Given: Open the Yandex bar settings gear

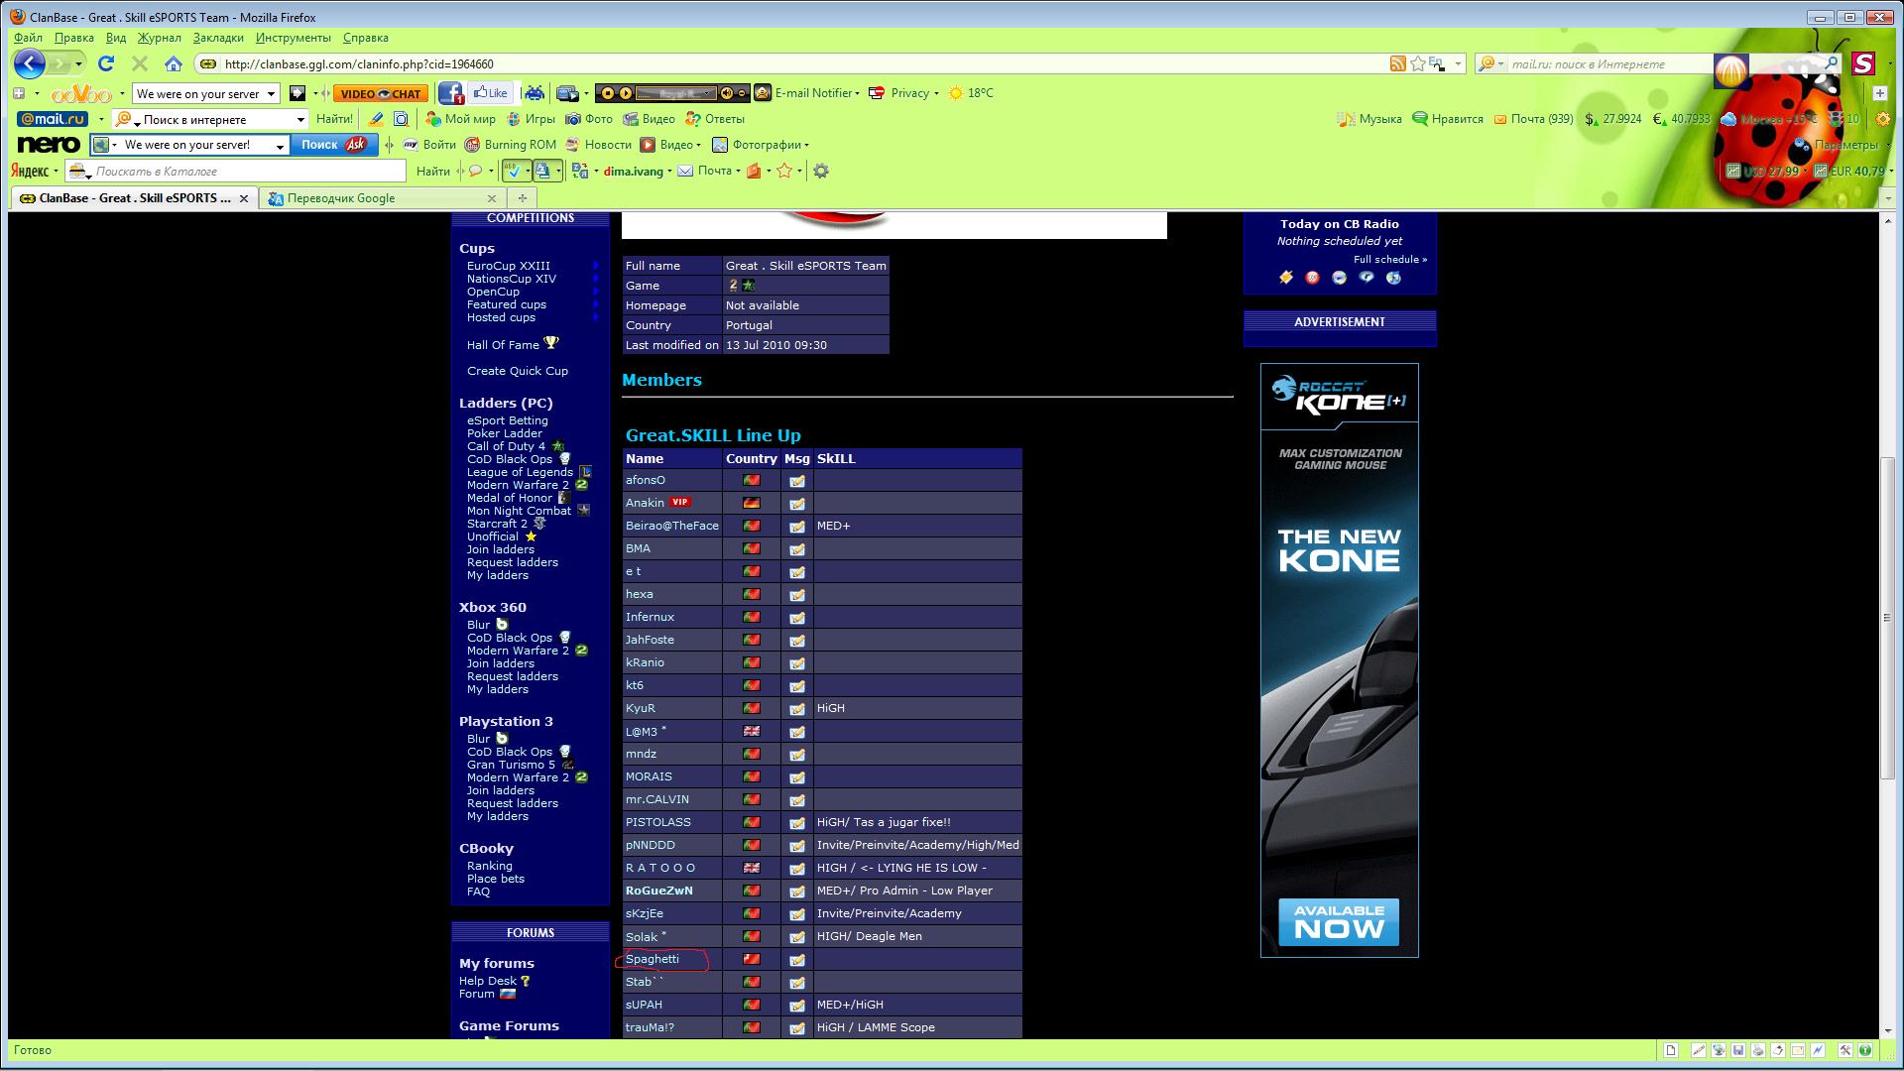Looking at the screenshot, I should click(821, 171).
